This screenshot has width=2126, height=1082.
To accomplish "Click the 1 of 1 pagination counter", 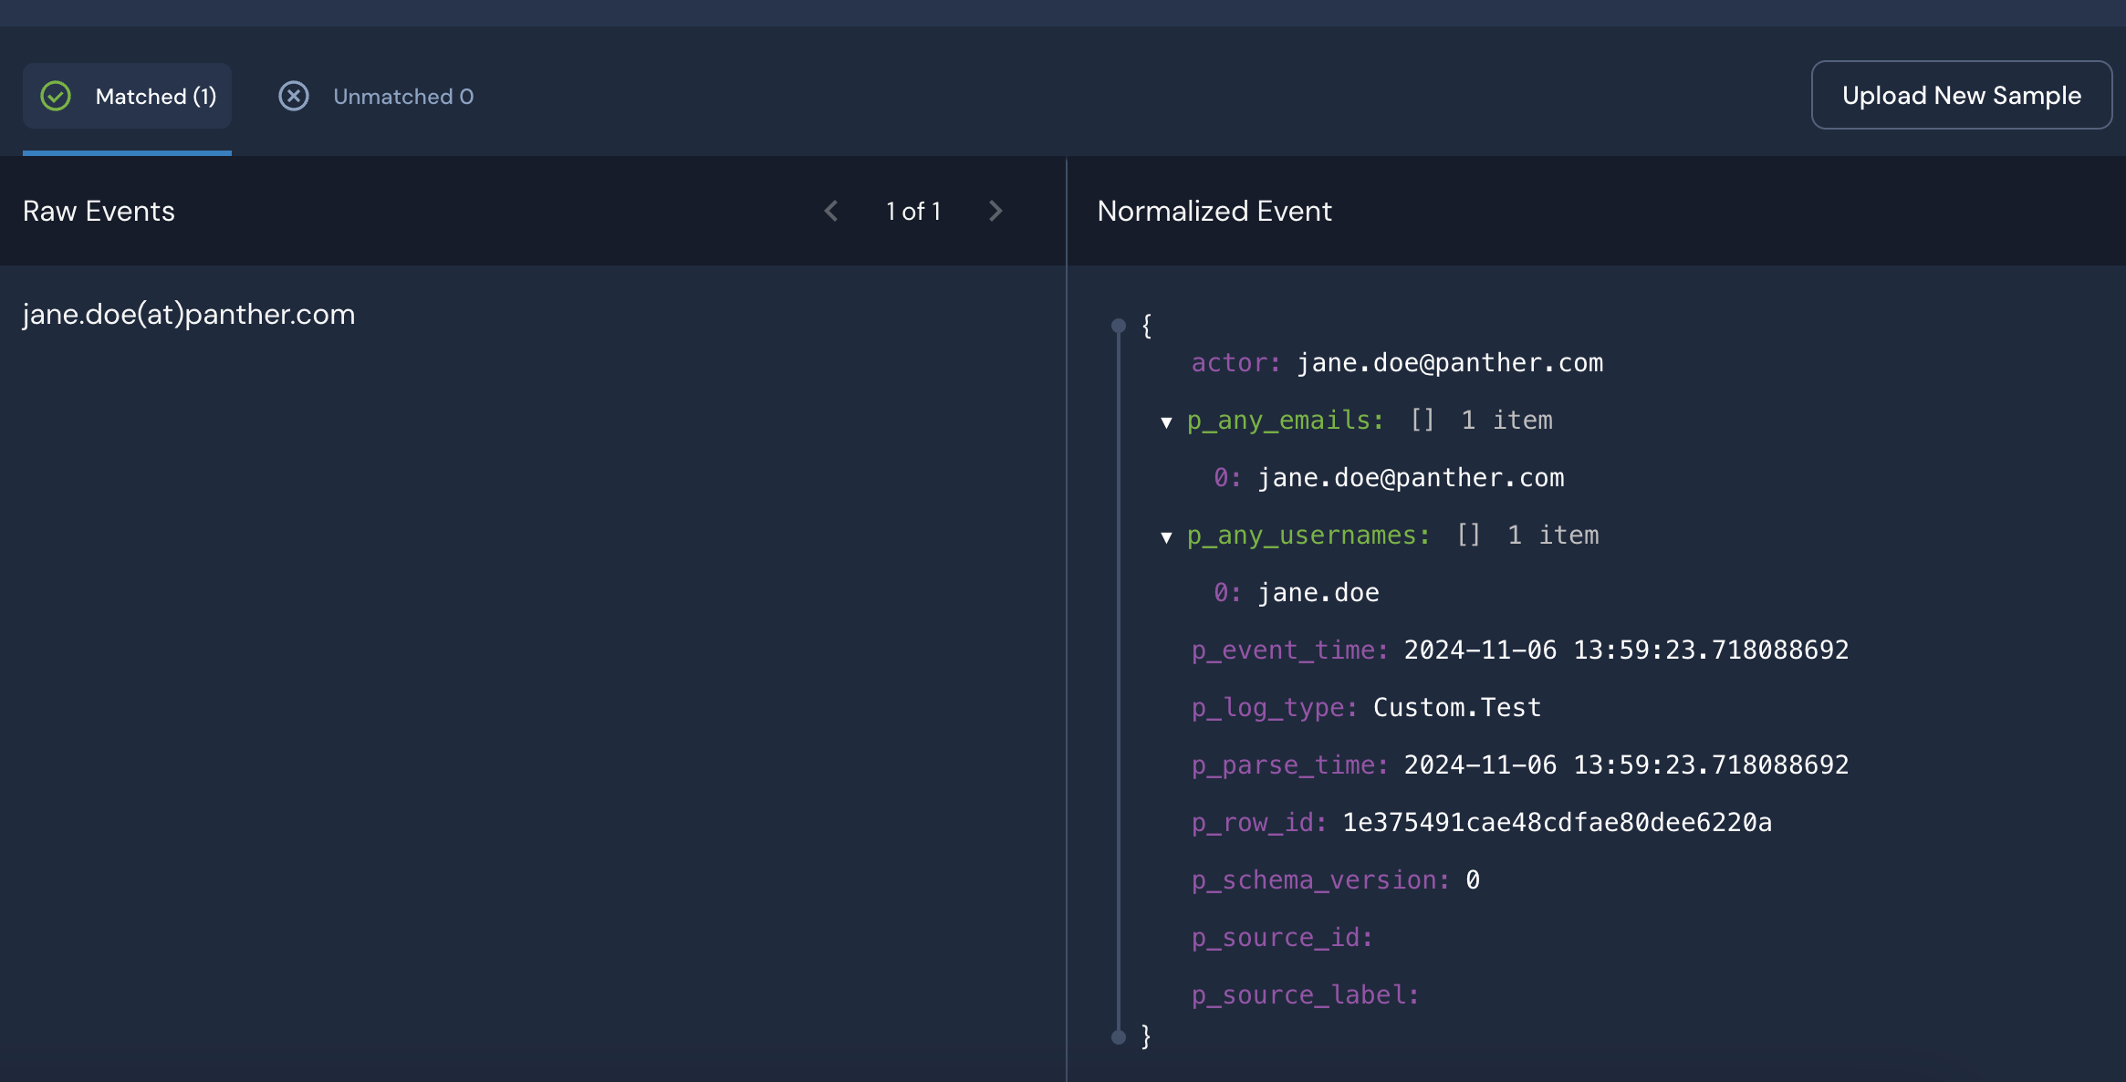I will click(x=913, y=211).
